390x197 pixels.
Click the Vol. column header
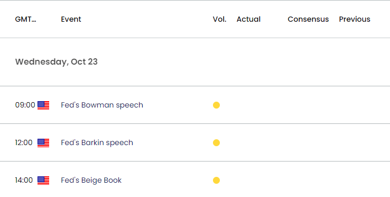220,19
